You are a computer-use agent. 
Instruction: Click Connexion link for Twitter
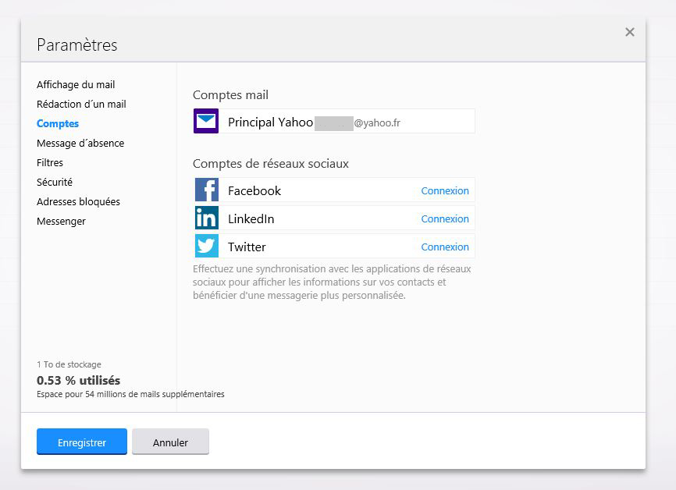coord(445,247)
